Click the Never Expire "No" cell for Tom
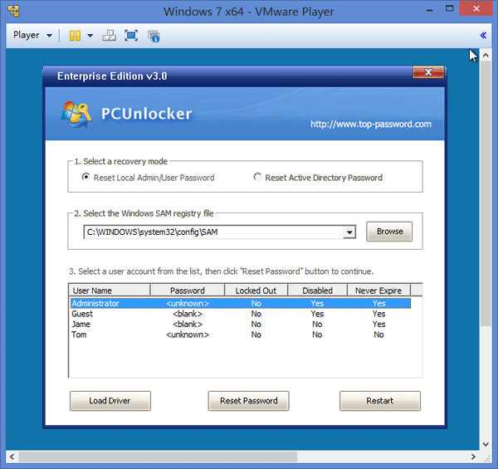Viewport: 498px width, 469px height. point(378,335)
